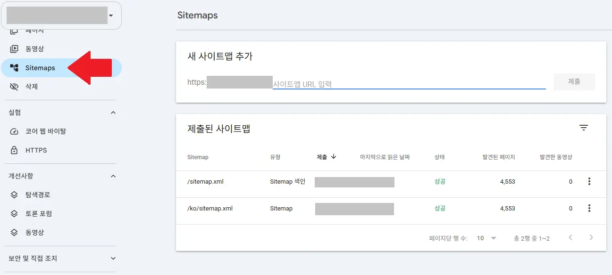Open more options for /ko/sitemap.xml row
This screenshot has height=275, width=612.
pos(589,208)
